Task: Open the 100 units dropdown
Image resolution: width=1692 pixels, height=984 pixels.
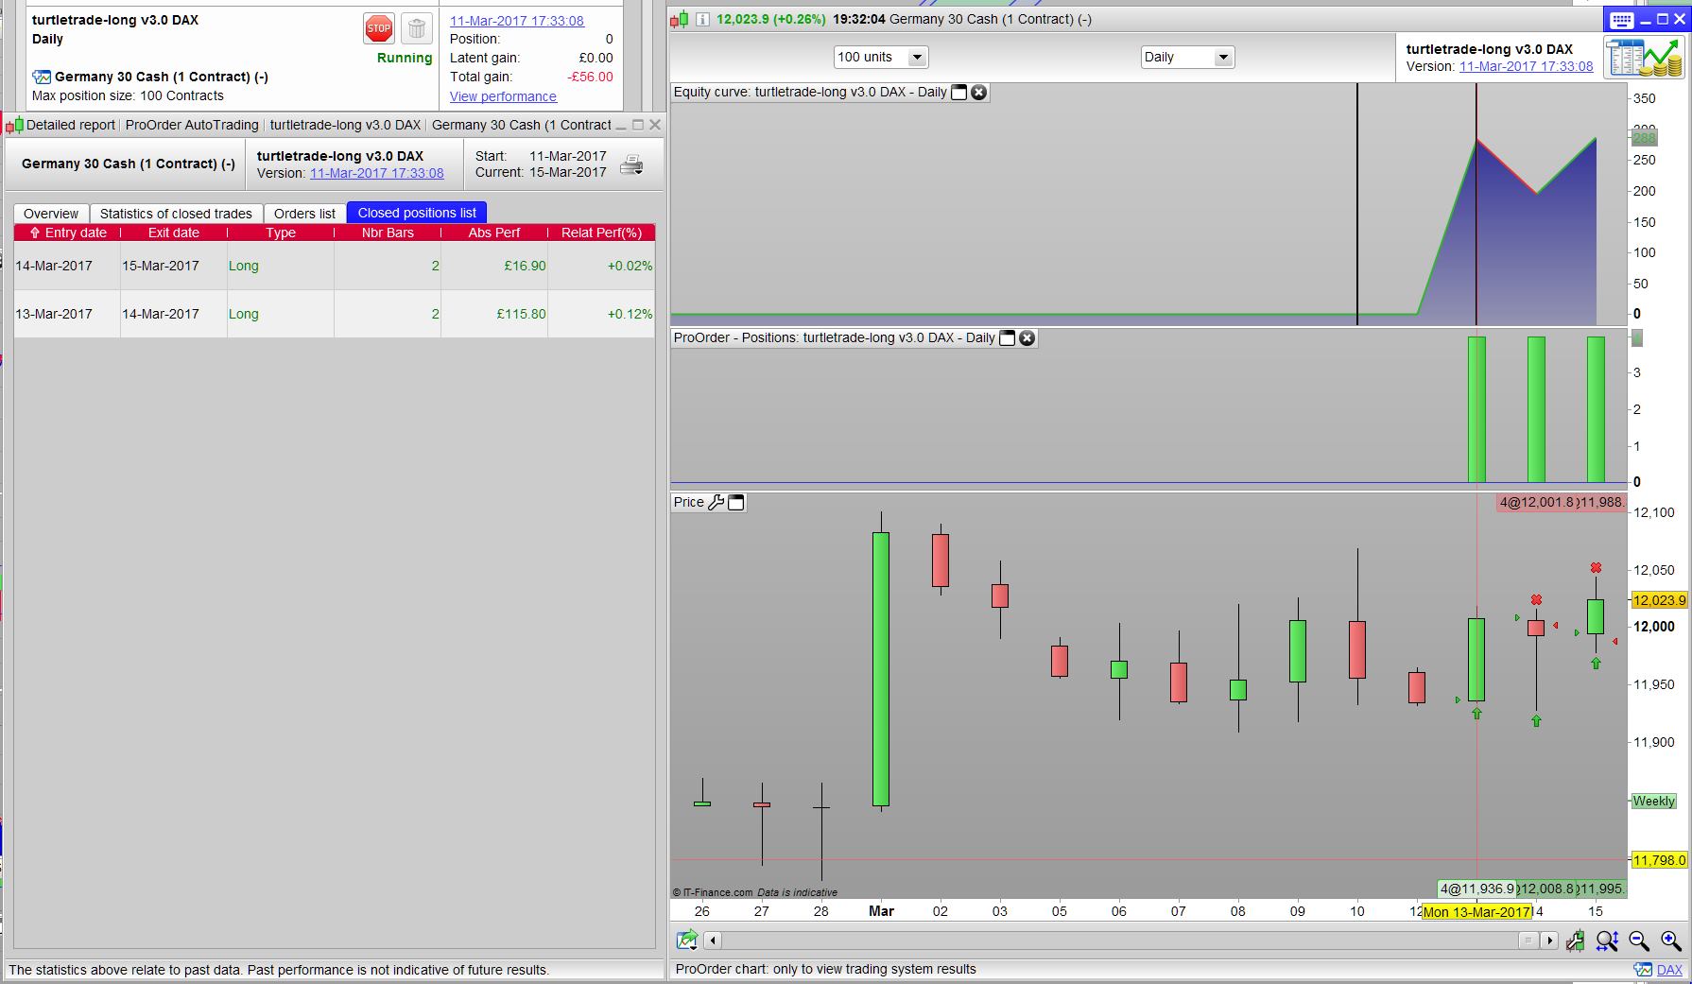Action: 881,58
